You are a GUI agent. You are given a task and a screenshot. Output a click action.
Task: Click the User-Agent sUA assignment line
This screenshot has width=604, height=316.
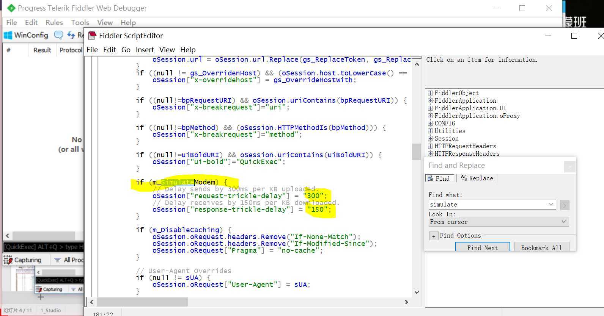coord(231,285)
